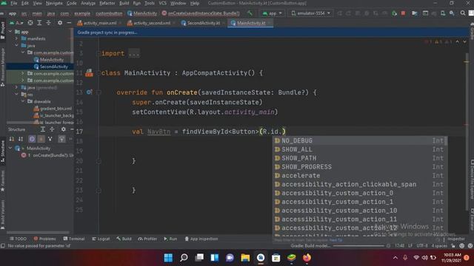Click the red Stop button in toolbar
Image resolution: width=474 pixels, height=266 pixels.
[x=403, y=13]
